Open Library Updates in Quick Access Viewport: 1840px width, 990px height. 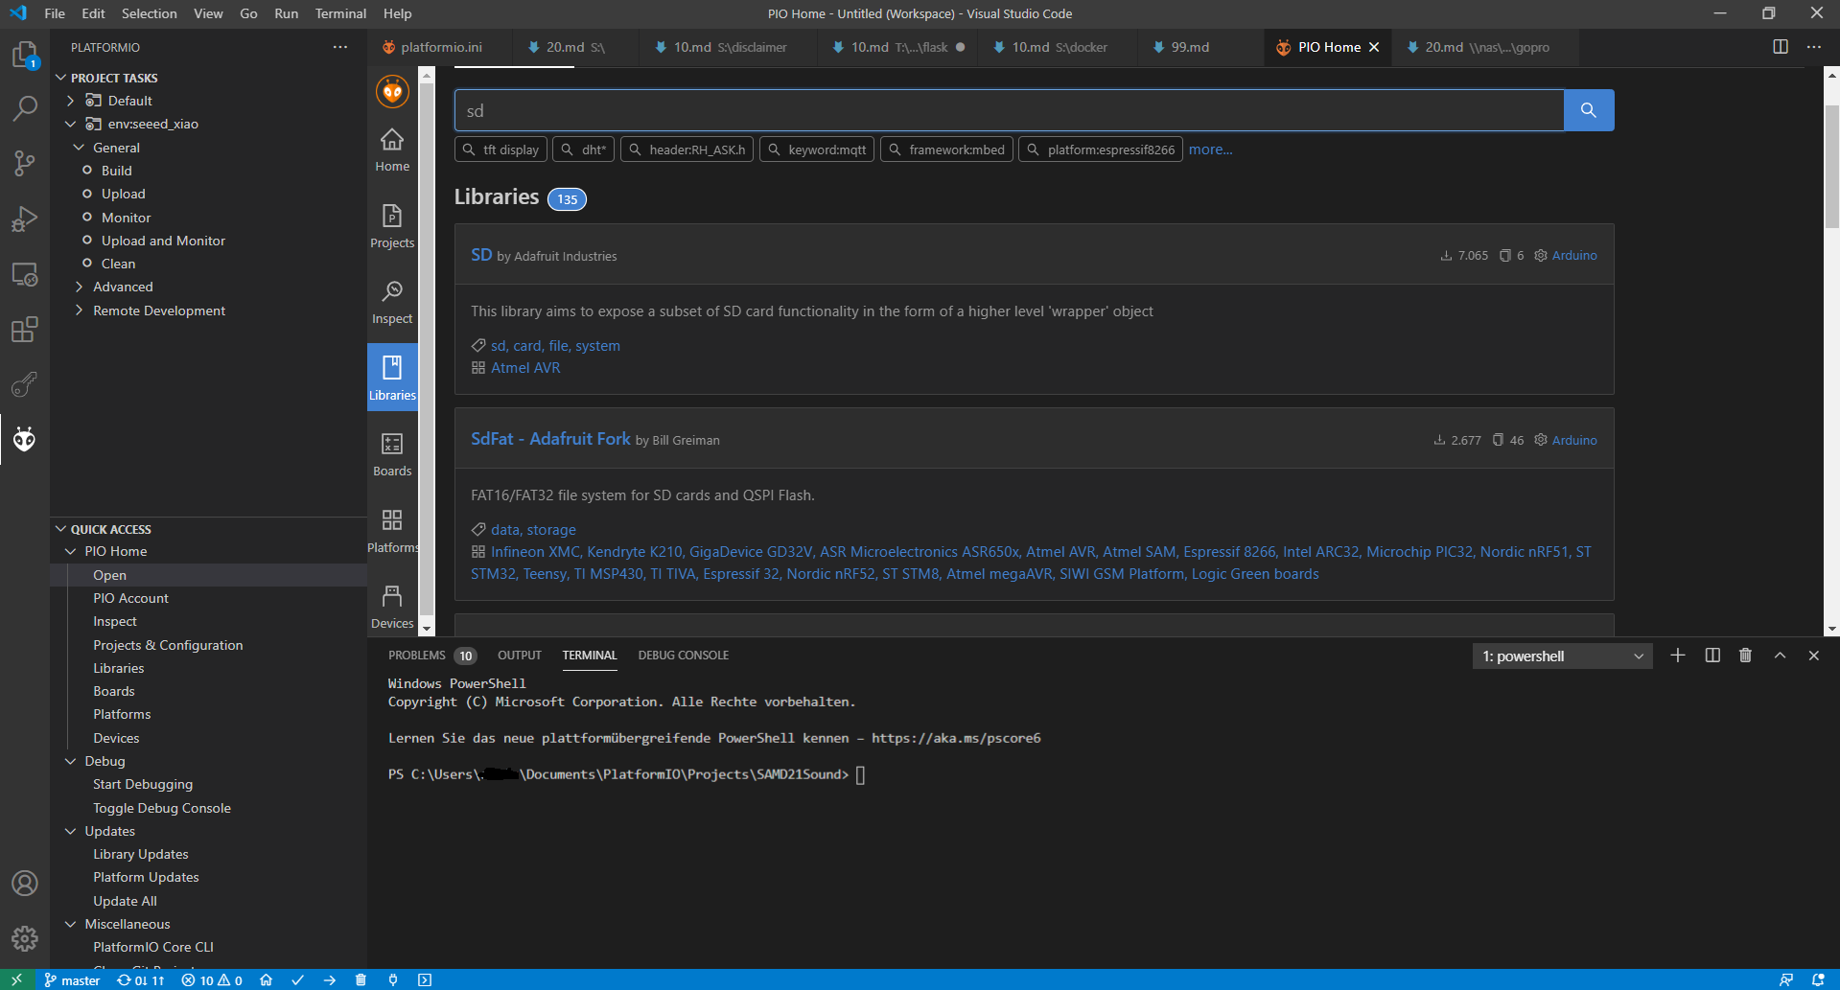(x=140, y=854)
